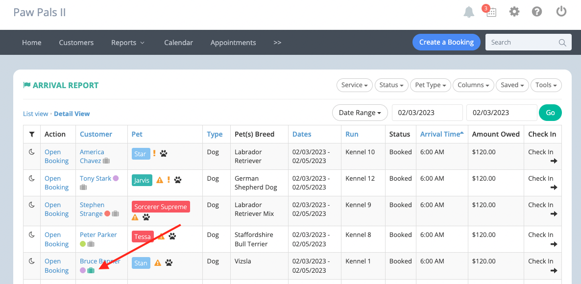Click the moon icon in Peter Parker row
Image resolution: width=581 pixels, height=284 pixels.
(x=32, y=235)
